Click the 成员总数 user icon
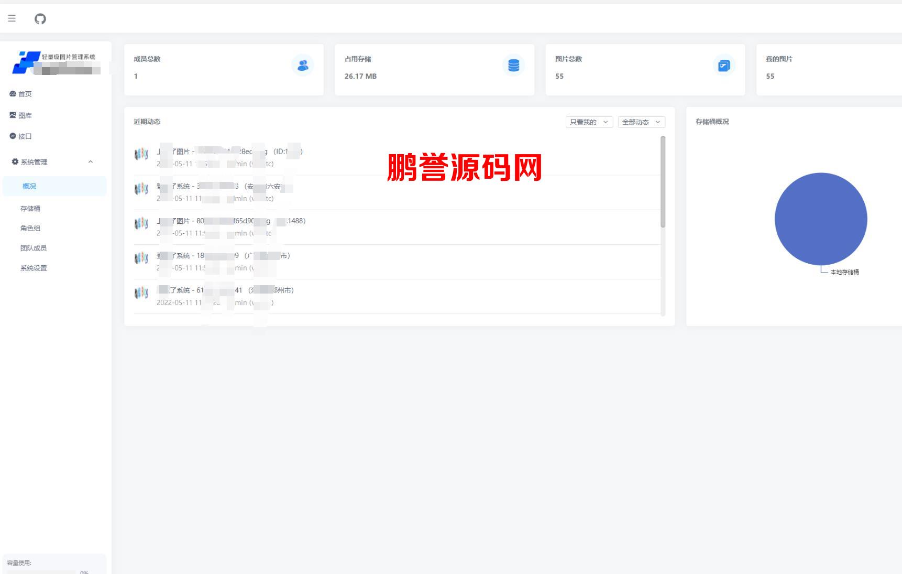Image resolution: width=902 pixels, height=574 pixels. [x=303, y=66]
